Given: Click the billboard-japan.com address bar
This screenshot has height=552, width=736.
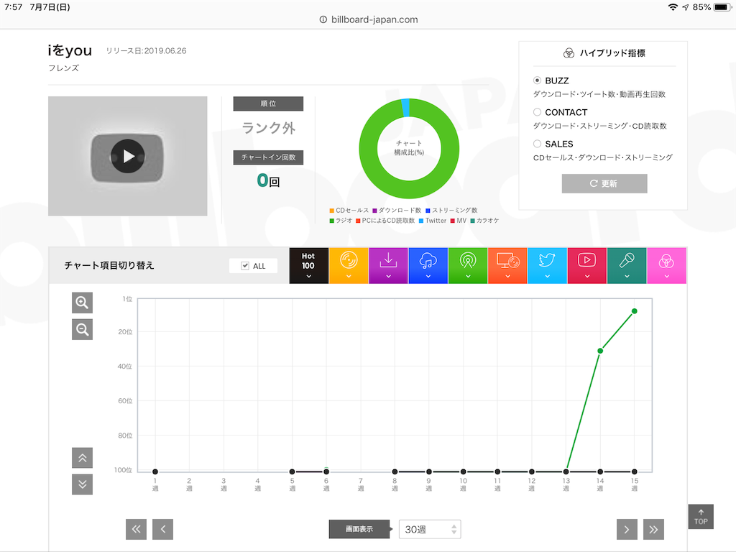Looking at the screenshot, I should 368,19.
